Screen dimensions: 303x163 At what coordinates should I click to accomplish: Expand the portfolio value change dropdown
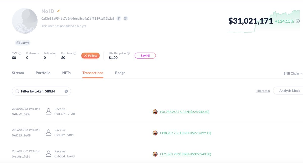[x=298, y=21]
